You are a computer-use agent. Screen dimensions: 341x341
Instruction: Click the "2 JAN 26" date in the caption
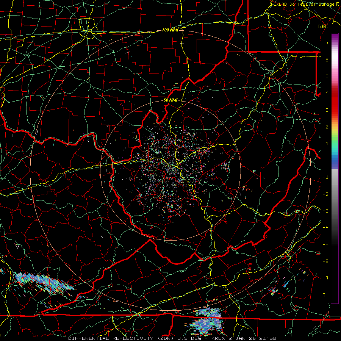[x=242, y=338]
